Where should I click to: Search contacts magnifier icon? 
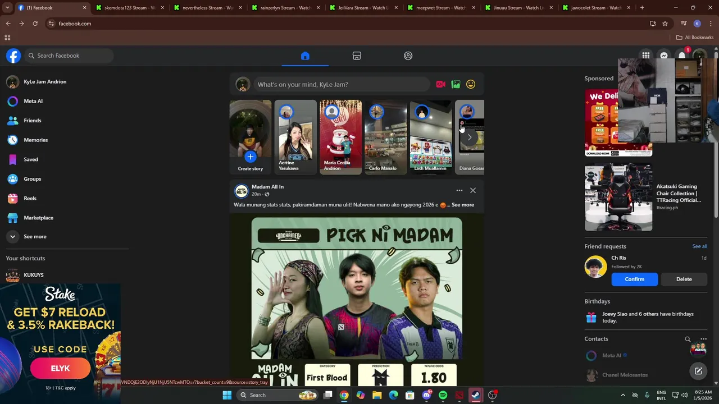(688, 339)
